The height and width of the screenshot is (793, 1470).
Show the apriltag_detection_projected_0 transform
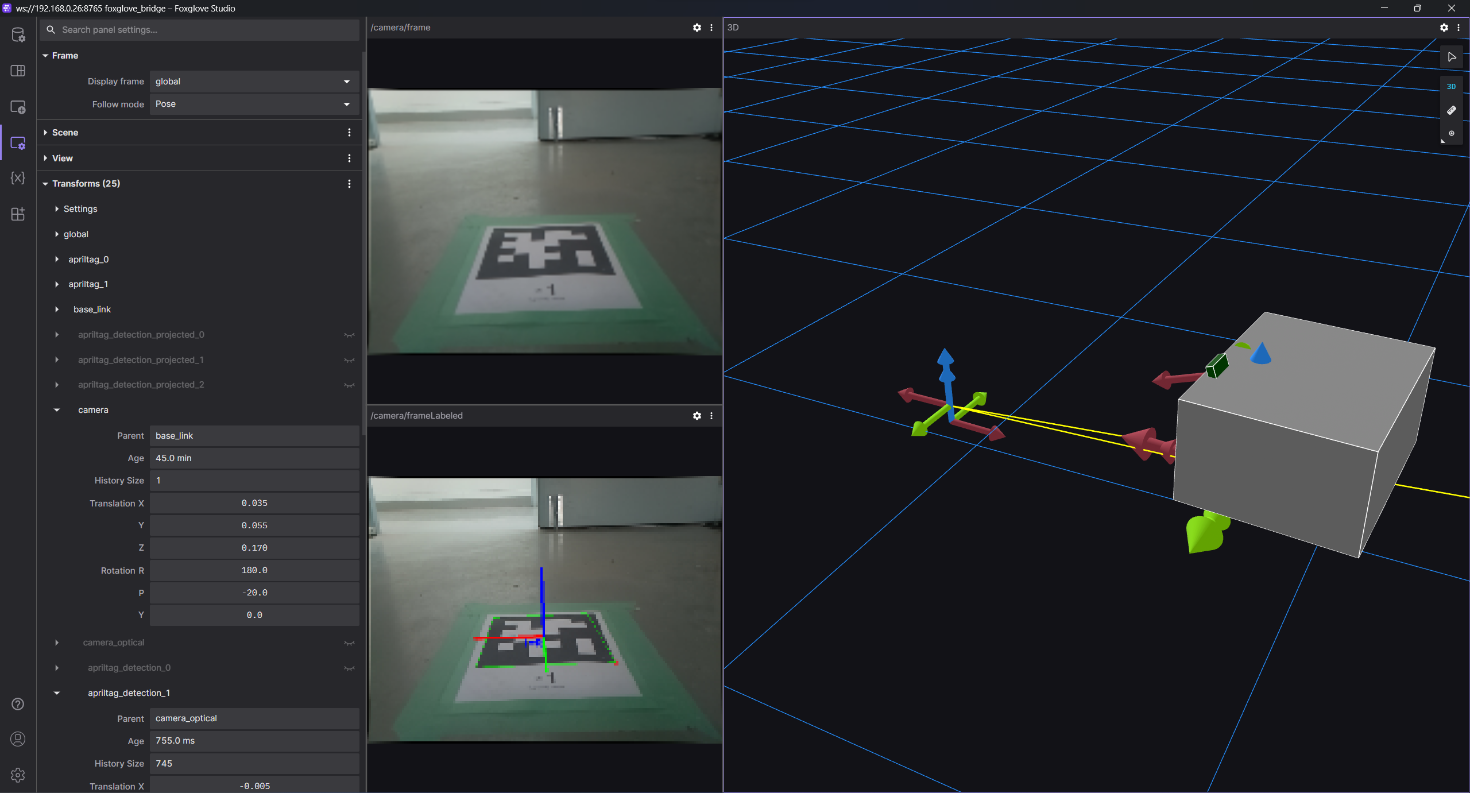pyautogui.click(x=349, y=335)
